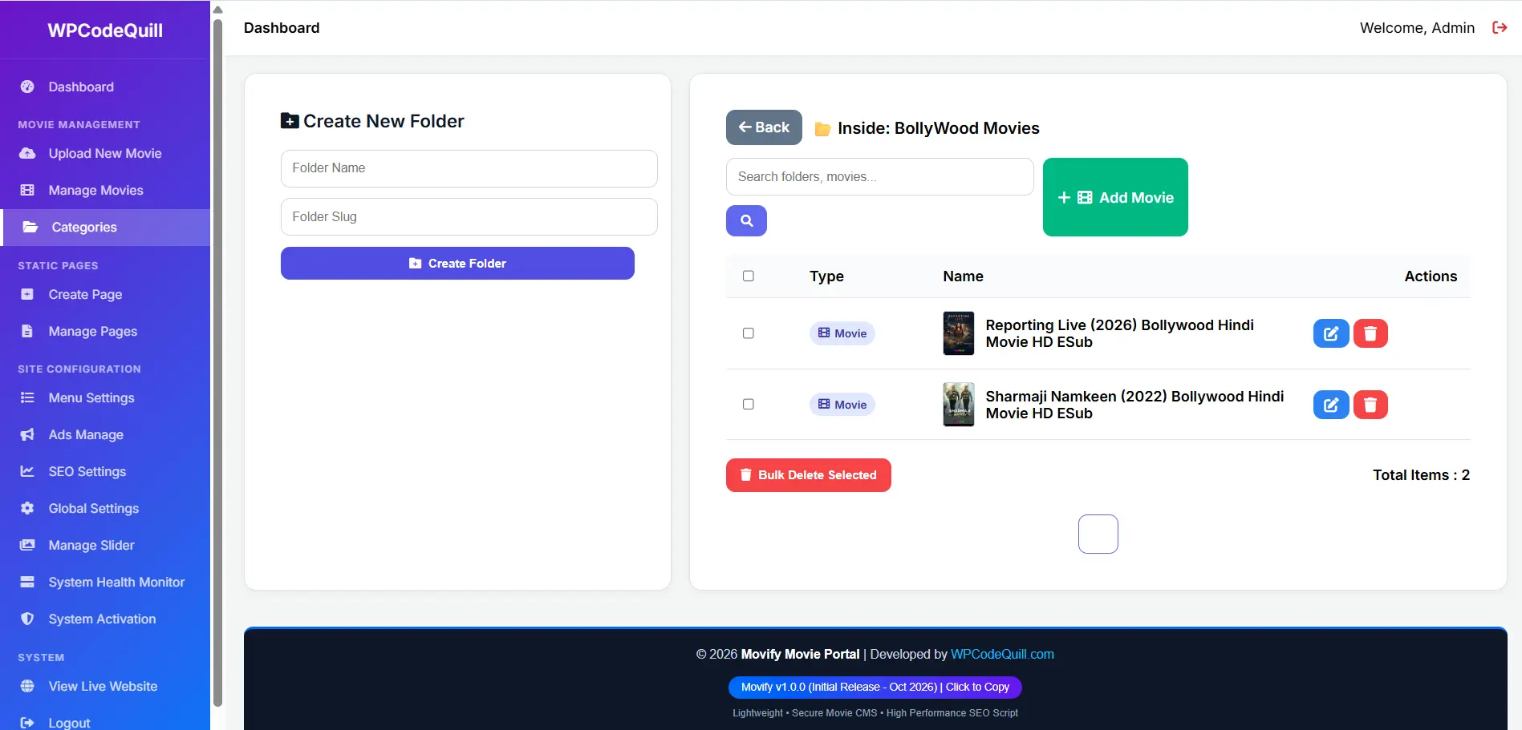Click the folder icon beside Inside: BollyWood Movies
This screenshot has width=1522, height=730.
[x=822, y=129]
